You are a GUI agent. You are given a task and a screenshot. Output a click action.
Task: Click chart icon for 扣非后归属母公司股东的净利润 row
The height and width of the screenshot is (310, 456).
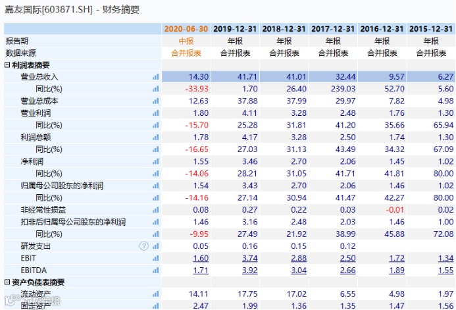coord(155,222)
